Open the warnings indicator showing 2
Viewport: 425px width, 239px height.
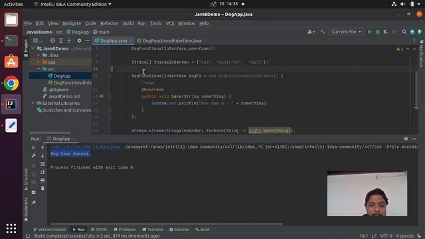pos(400,49)
